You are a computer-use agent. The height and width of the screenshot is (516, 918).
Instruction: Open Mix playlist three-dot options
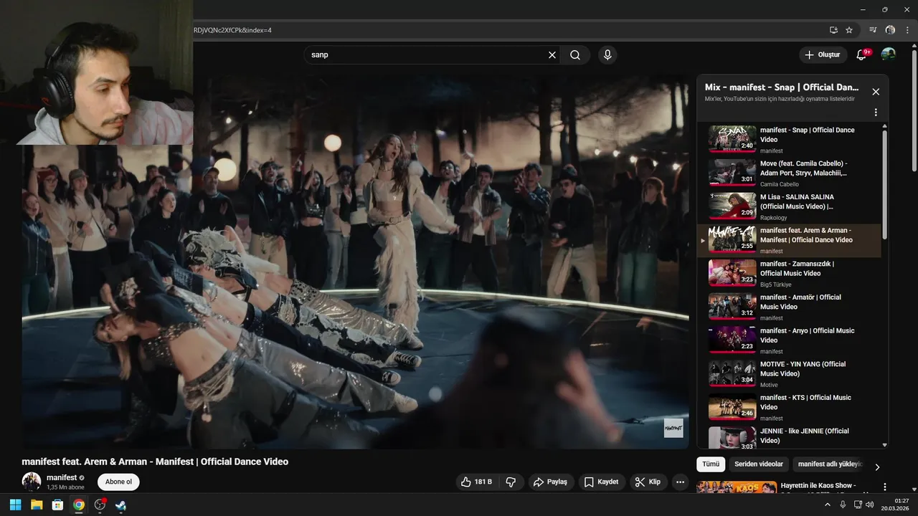tap(876, 113)
